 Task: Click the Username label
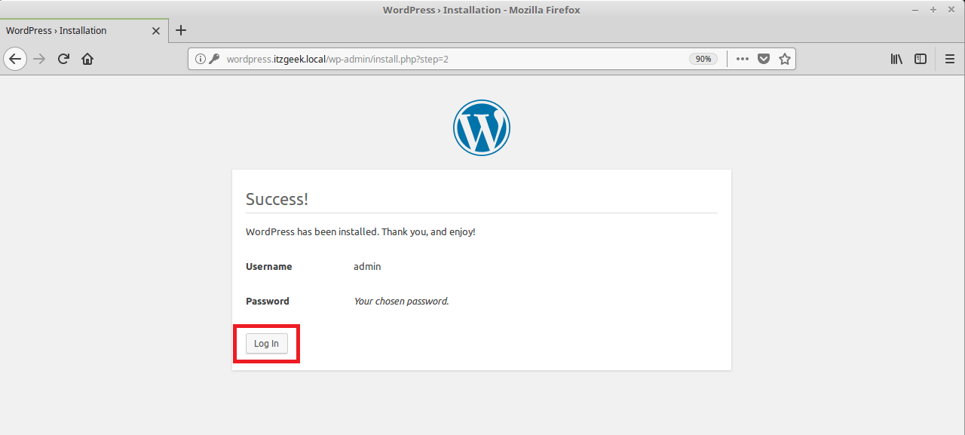click(x=269, y=267)
